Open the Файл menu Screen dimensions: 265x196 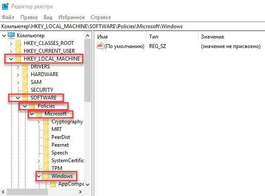(x=8, y=17)
